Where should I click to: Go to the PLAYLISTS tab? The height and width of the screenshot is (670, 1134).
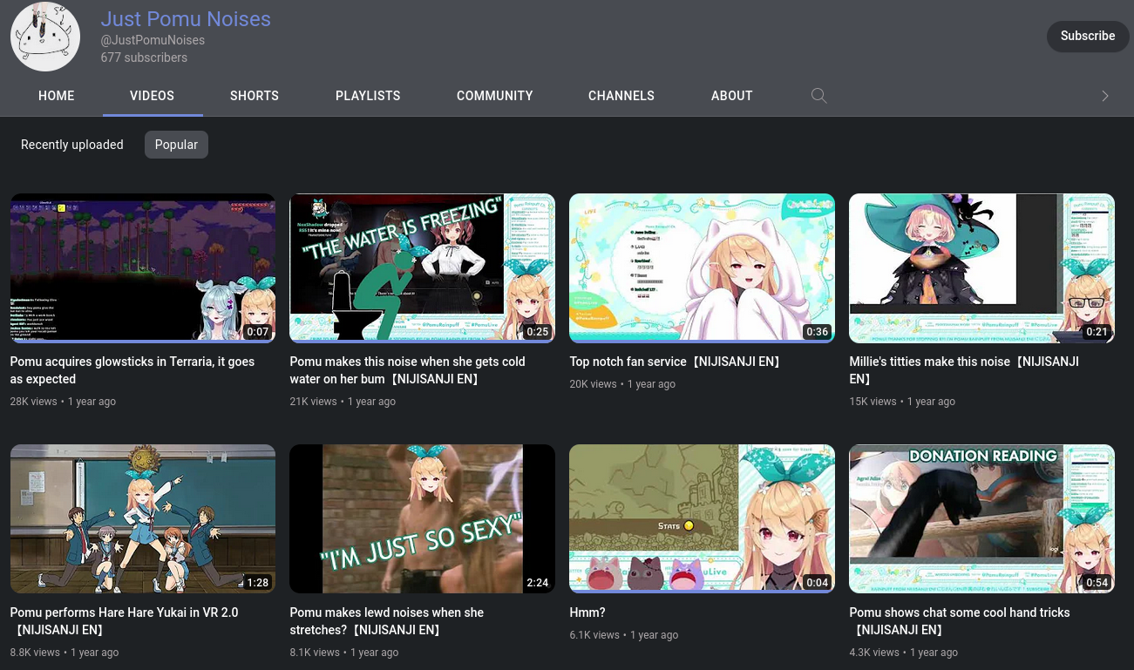coord(368,96)
